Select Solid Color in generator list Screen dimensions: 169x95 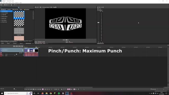click(x=4, y=18)
